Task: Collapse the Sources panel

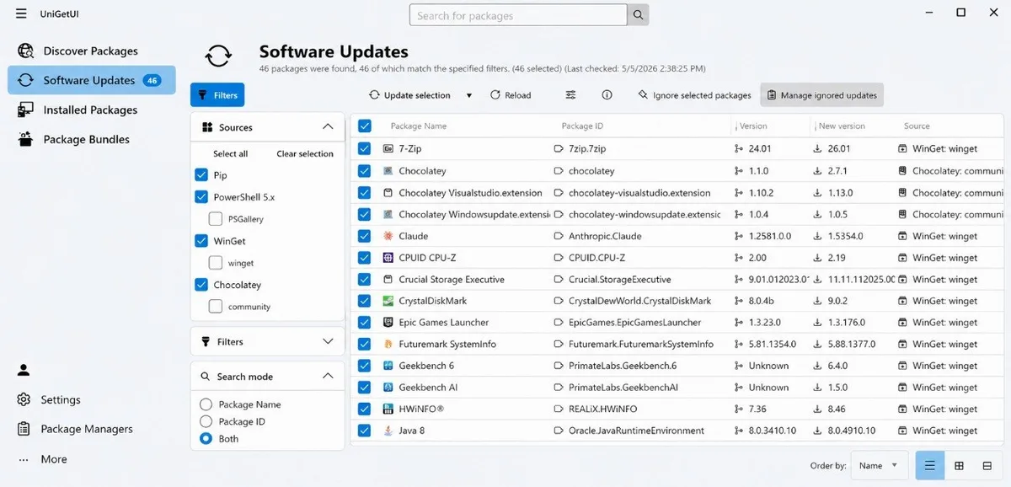Action: [x=328, y=127]
